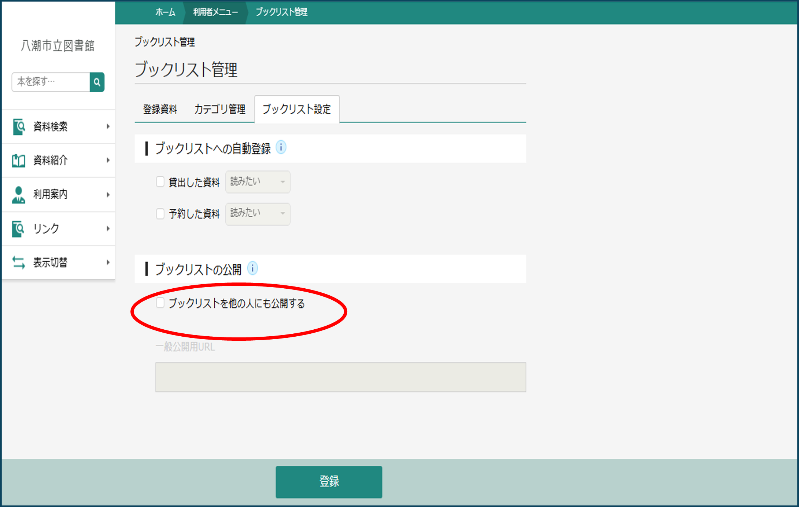Open the 読みたい dropdown for 予約した資料
This screenshot has width=799, height=507.
[258, 214]
